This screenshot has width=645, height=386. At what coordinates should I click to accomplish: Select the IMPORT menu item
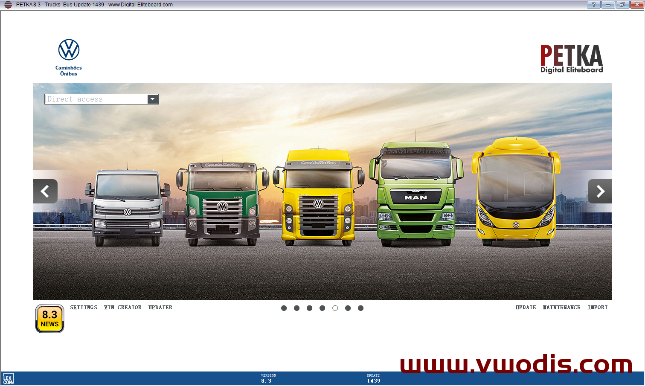[x=597, y=308]
